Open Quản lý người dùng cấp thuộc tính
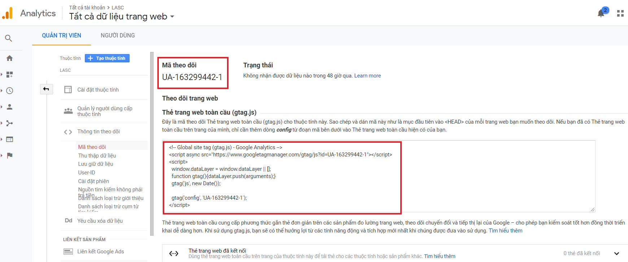 [x=105, y=111]
